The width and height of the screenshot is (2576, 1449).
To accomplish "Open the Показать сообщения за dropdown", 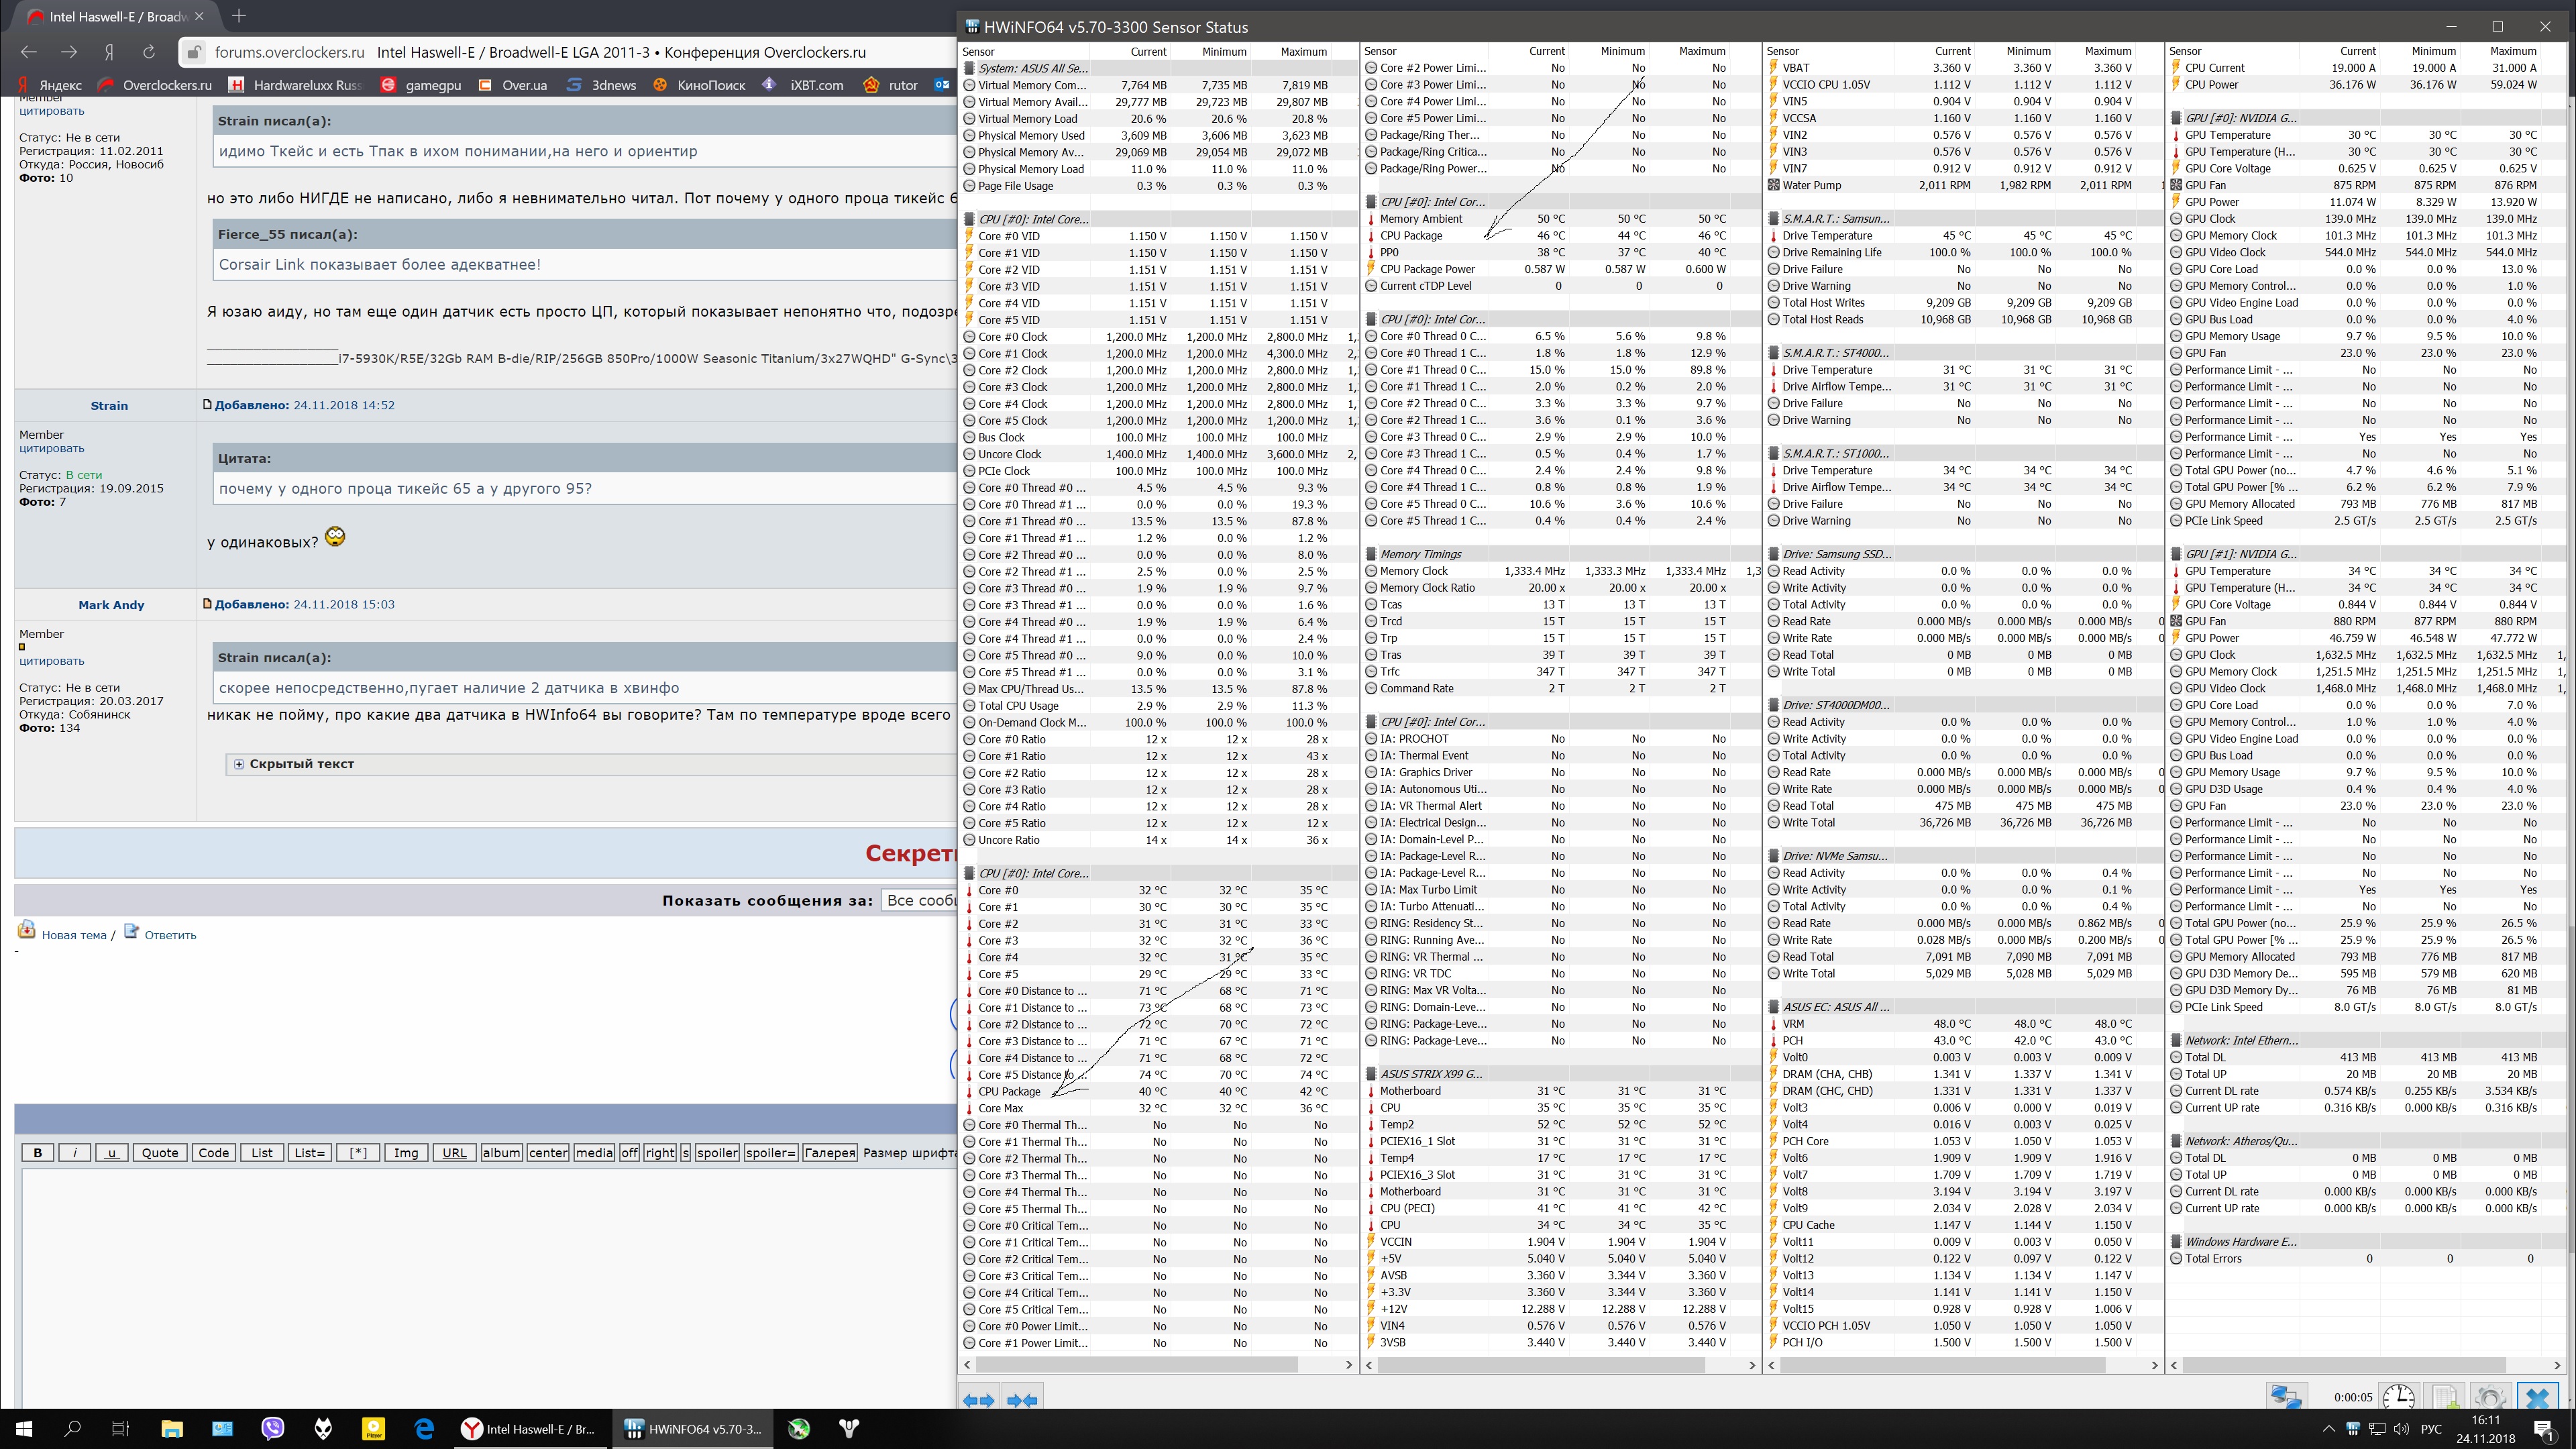I will pyautogui.click(x=919, y=900).
